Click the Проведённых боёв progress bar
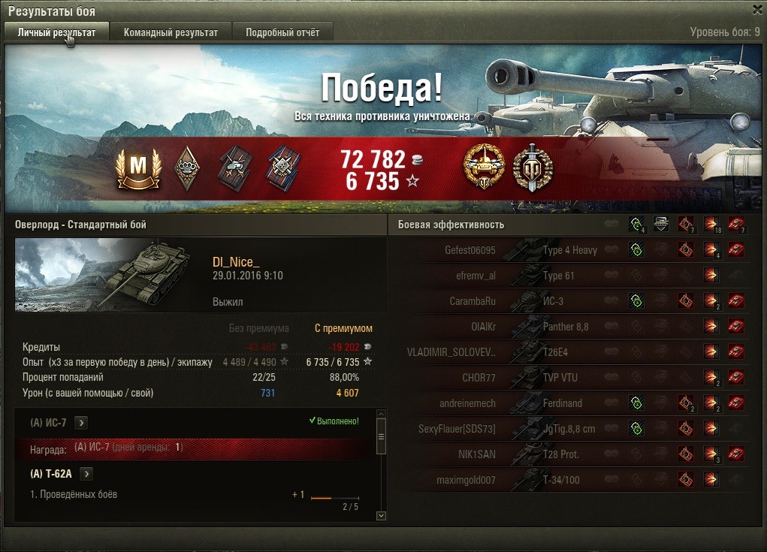Screen dimensions: 767x552 [334, 498]
